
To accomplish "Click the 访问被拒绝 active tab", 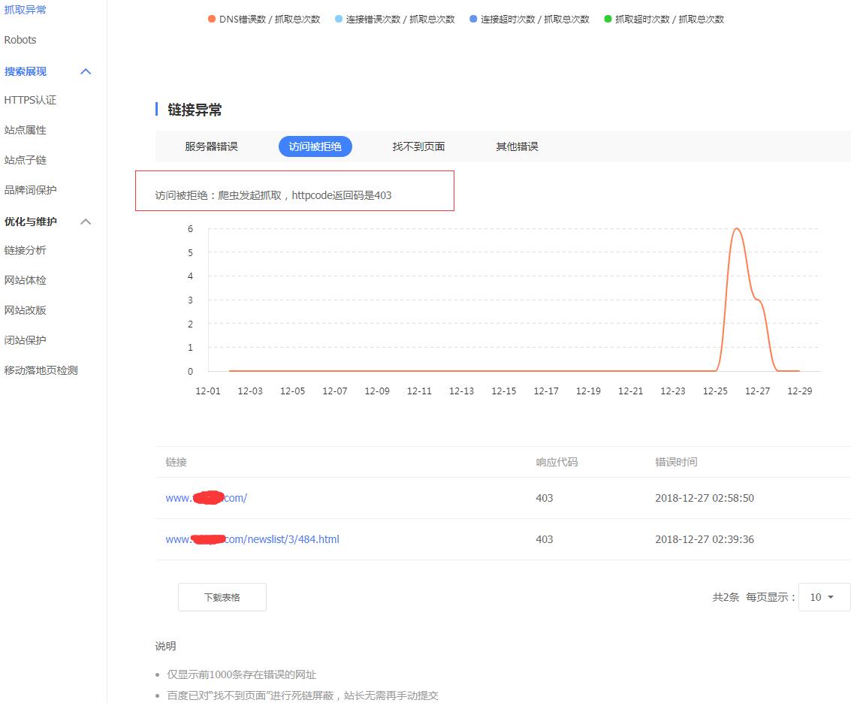I will (315, 146).
